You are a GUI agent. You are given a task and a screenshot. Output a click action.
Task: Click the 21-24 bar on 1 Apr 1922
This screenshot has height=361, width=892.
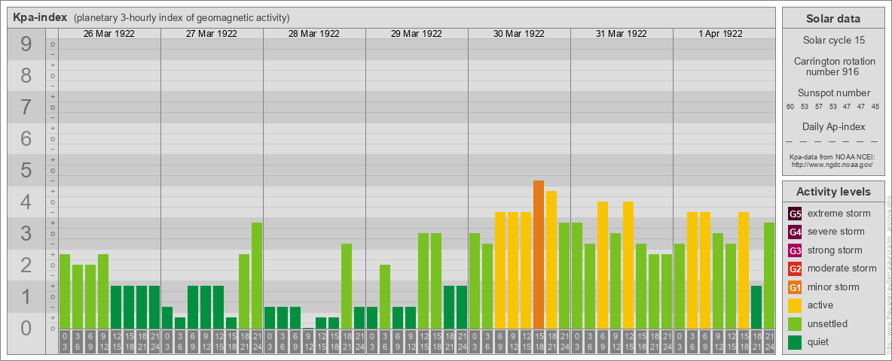coord(769,276)
